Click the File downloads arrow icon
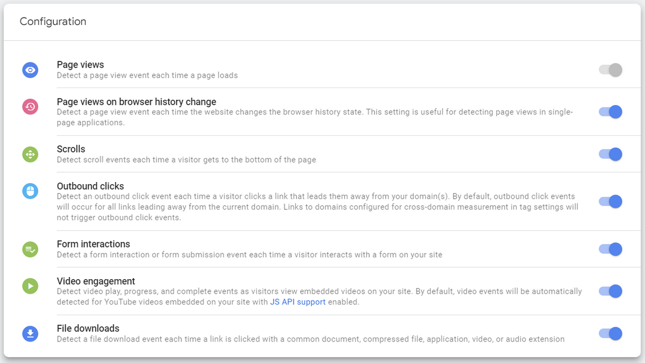The width and height of the screenshot is (645, 363). 30,333
